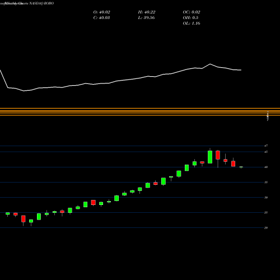The image size is (280, 280).
Task: Click the 40 price axis label
Action: tap(266, 167)
